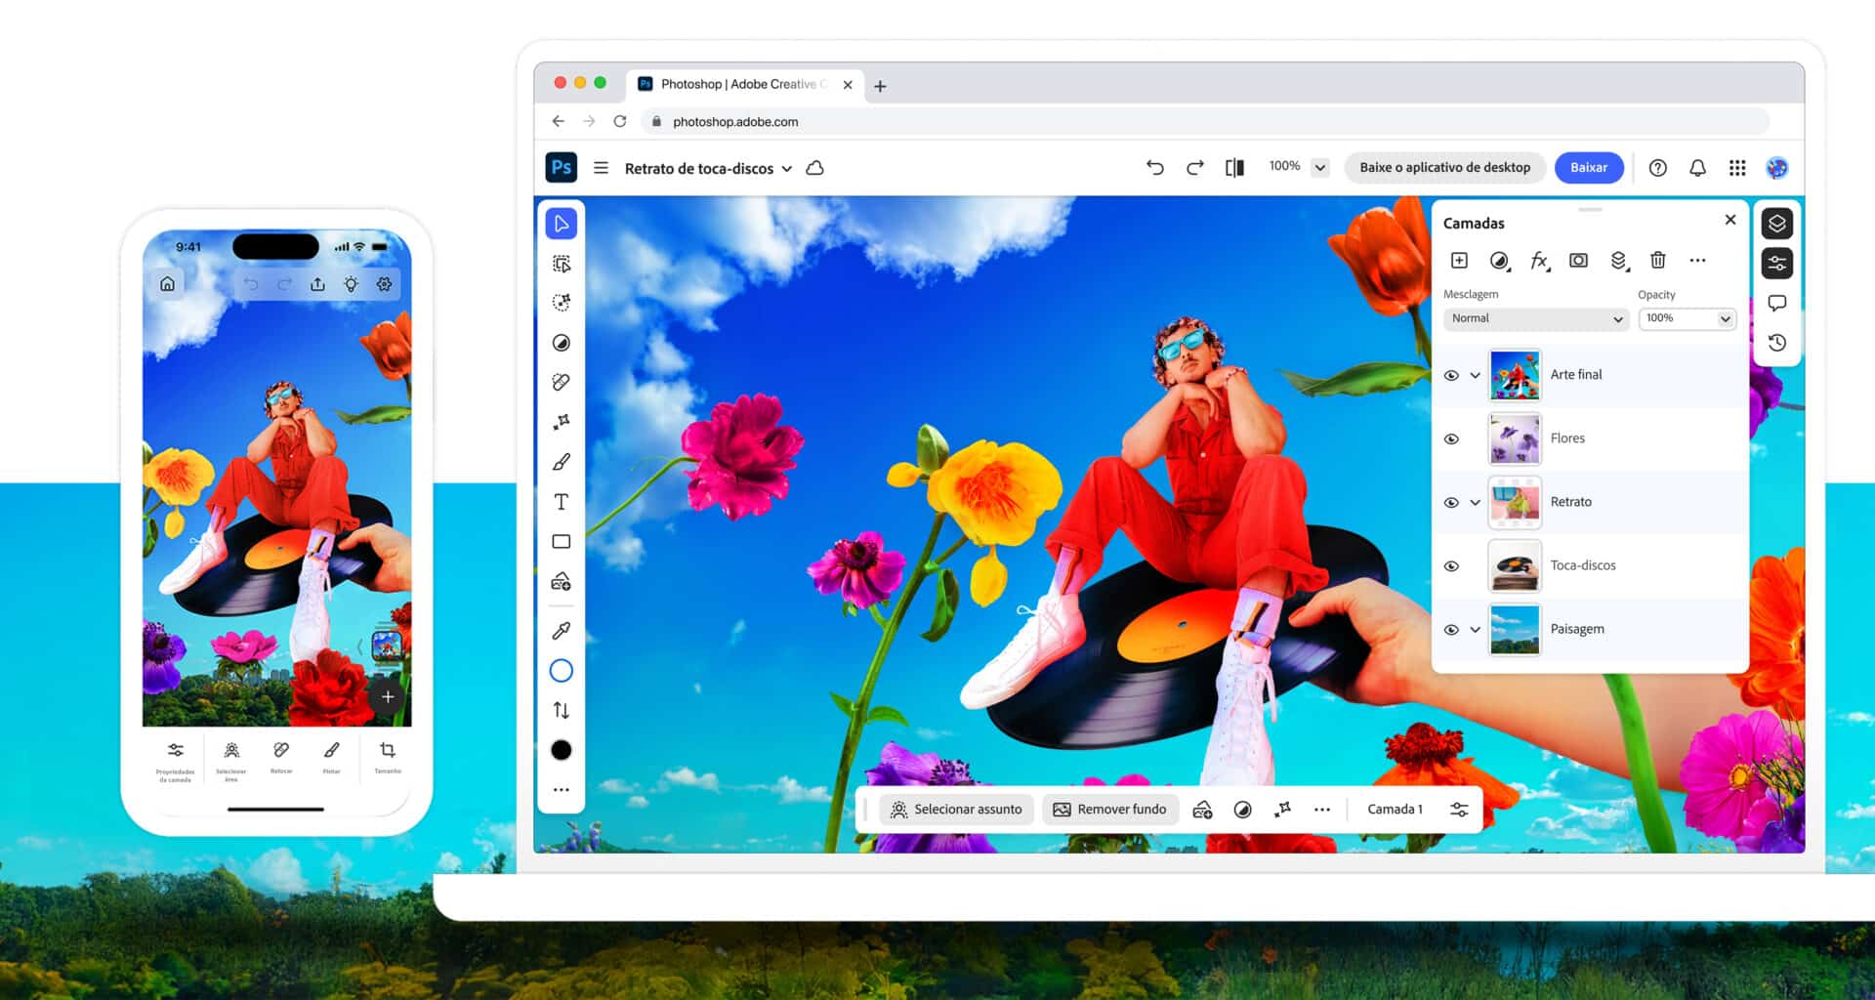Open contextual bar more options ellipsis
Screen dimensions: 1875x1000
pyautogui.click(x=1321, y=809)
